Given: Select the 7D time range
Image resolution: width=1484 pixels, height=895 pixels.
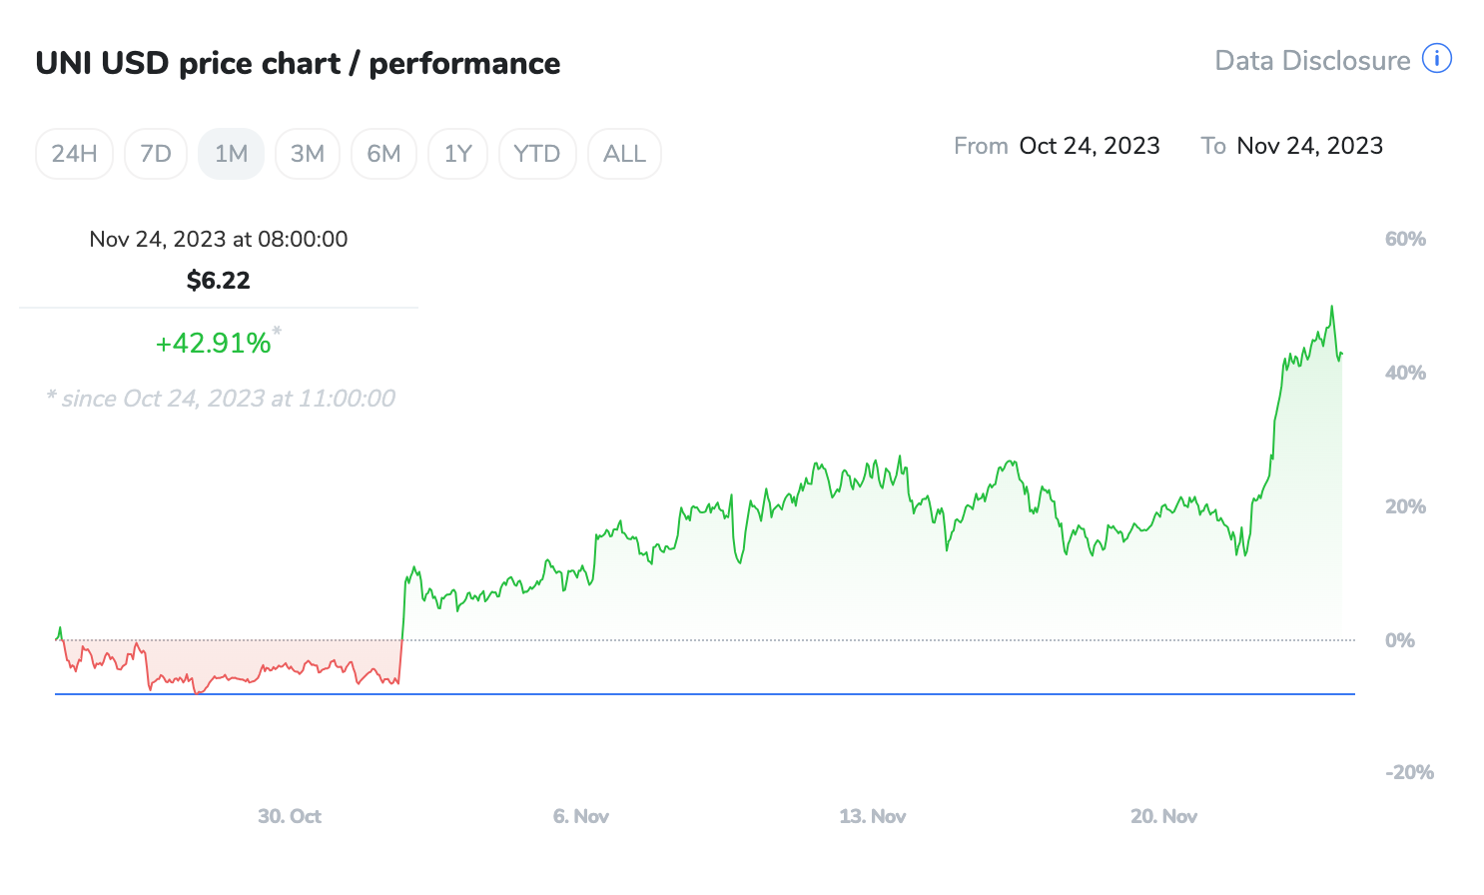Looking at the screenshot, I should click(155, 153).
